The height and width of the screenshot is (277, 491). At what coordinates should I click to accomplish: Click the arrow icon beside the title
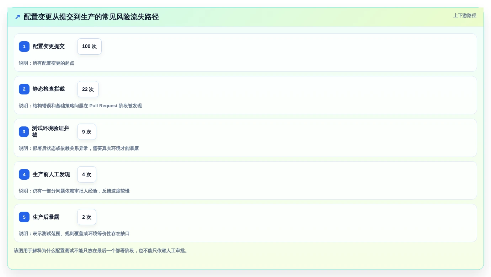17,17
